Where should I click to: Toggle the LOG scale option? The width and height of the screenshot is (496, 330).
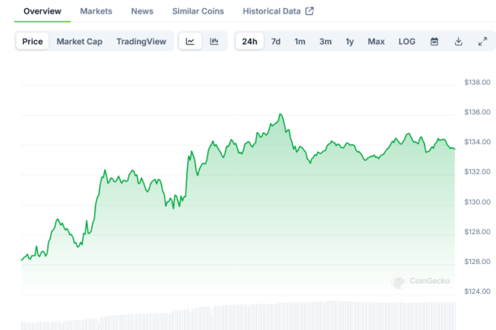407,42
